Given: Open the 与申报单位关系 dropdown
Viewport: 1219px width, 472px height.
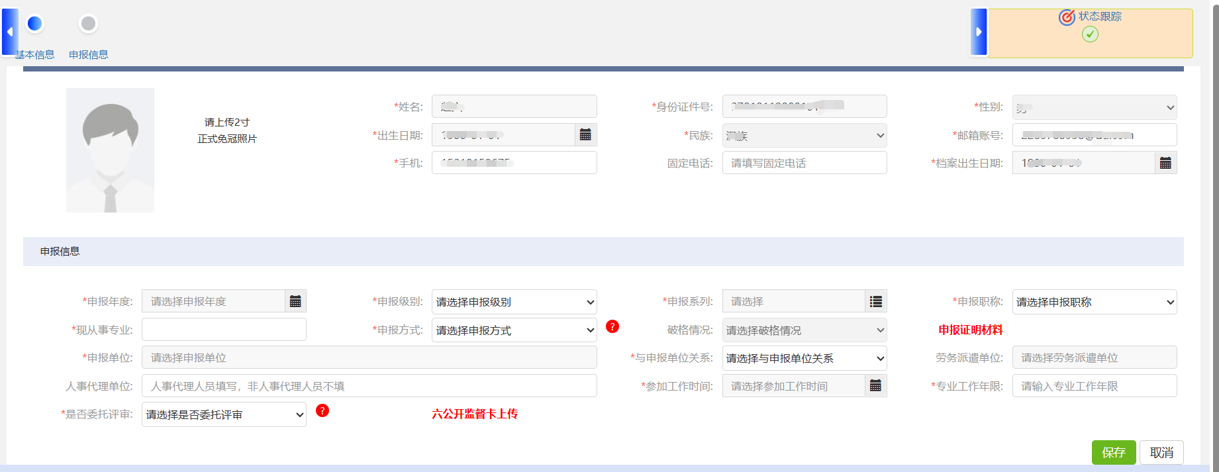Looking at the screenshot, I should pos(804,358).
